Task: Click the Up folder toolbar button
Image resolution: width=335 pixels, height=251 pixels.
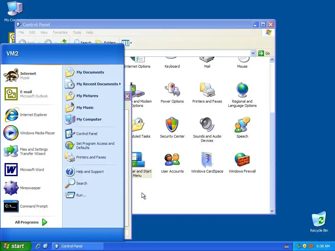Action: [64, 42]
